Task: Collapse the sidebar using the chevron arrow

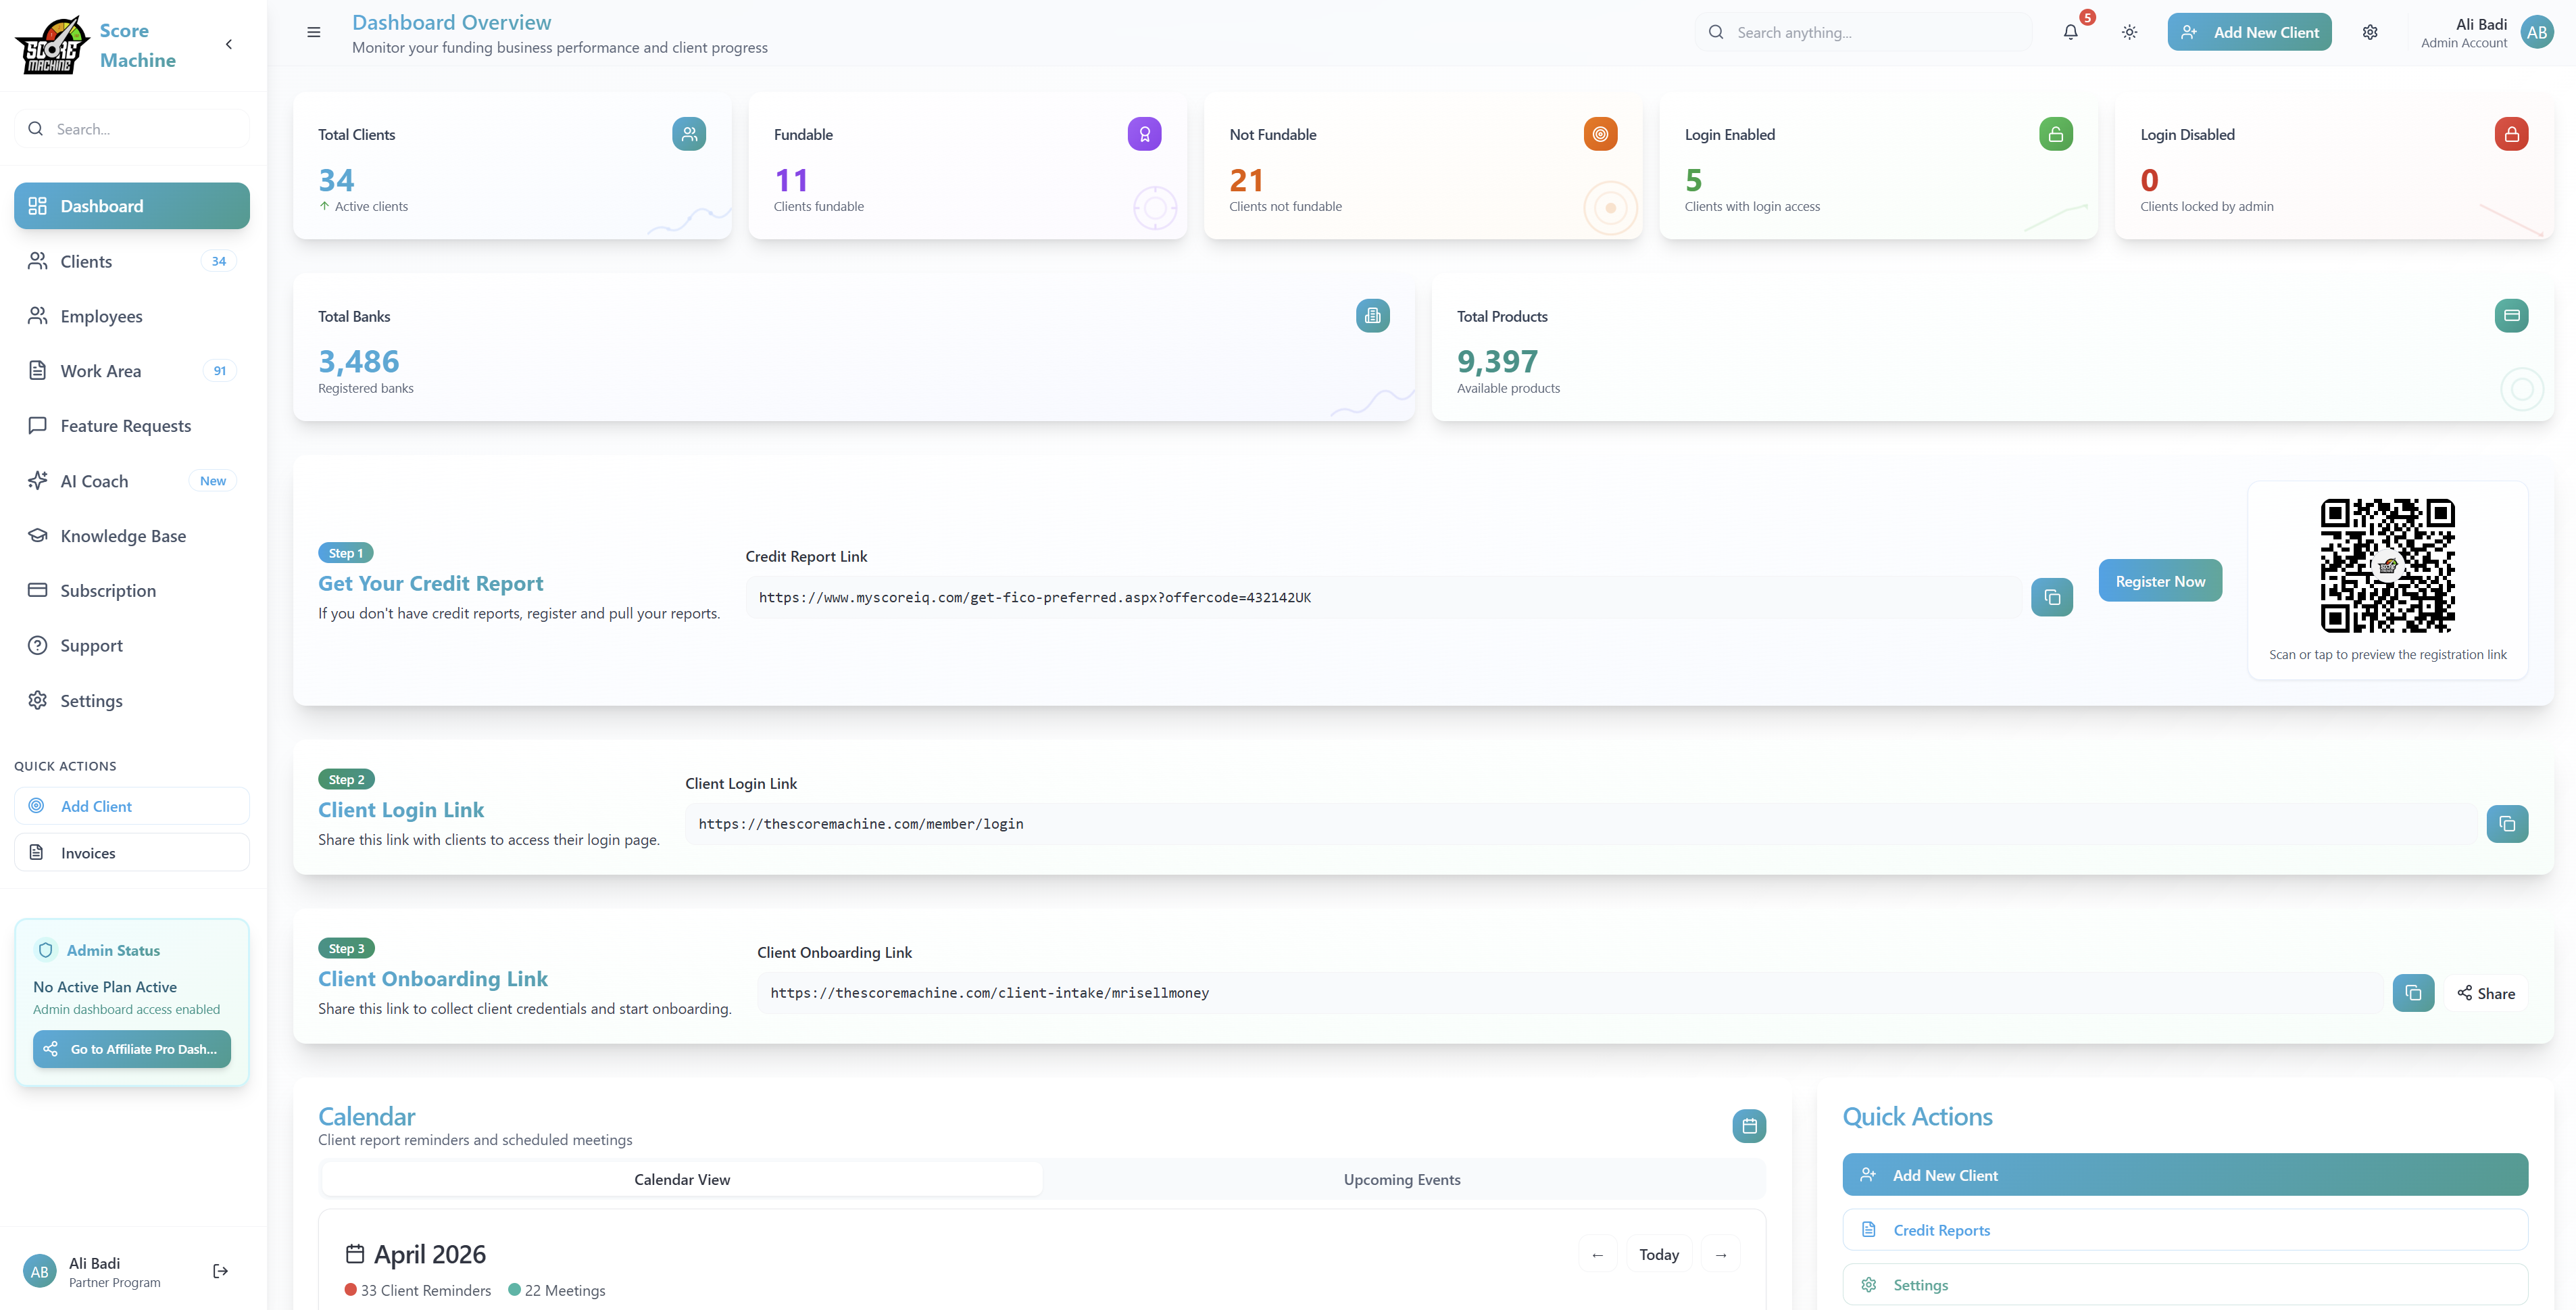Action: point(228,44)
